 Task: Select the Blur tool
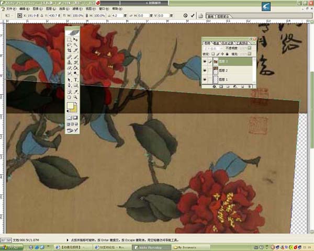69,73
